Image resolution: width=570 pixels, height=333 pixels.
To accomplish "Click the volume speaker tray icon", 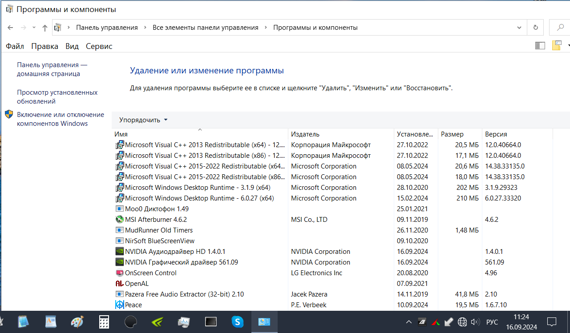I will [475, 322].
